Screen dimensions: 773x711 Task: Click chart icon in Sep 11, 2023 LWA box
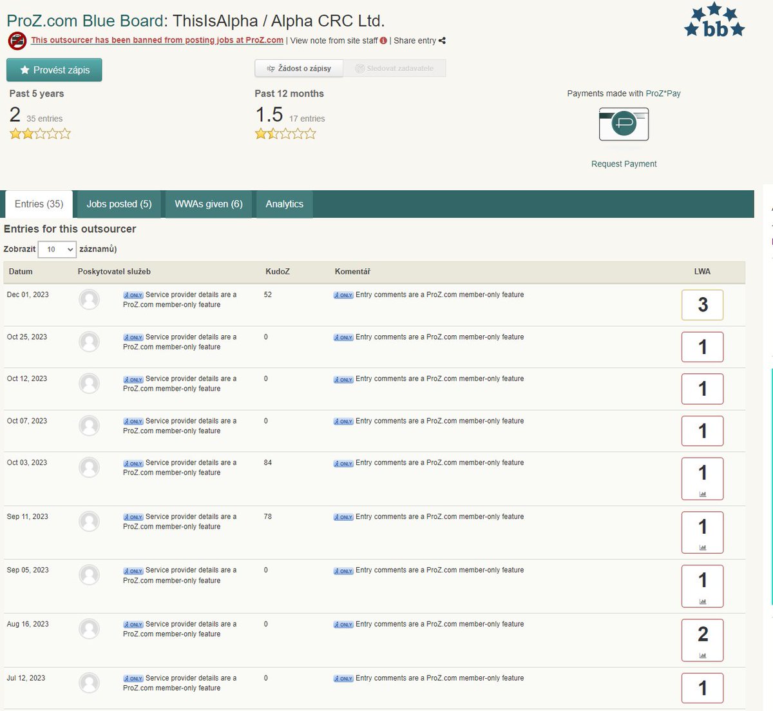point(703,548)
